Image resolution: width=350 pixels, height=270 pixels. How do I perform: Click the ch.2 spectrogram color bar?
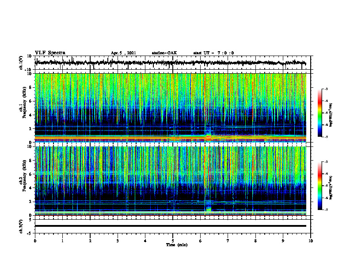click(x=320, y=186)
